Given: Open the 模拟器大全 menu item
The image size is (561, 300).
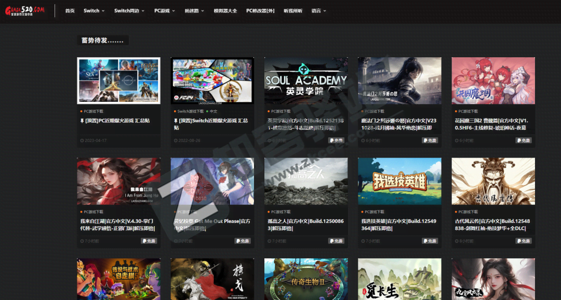Looking at the screenshot, I should 225,11.
